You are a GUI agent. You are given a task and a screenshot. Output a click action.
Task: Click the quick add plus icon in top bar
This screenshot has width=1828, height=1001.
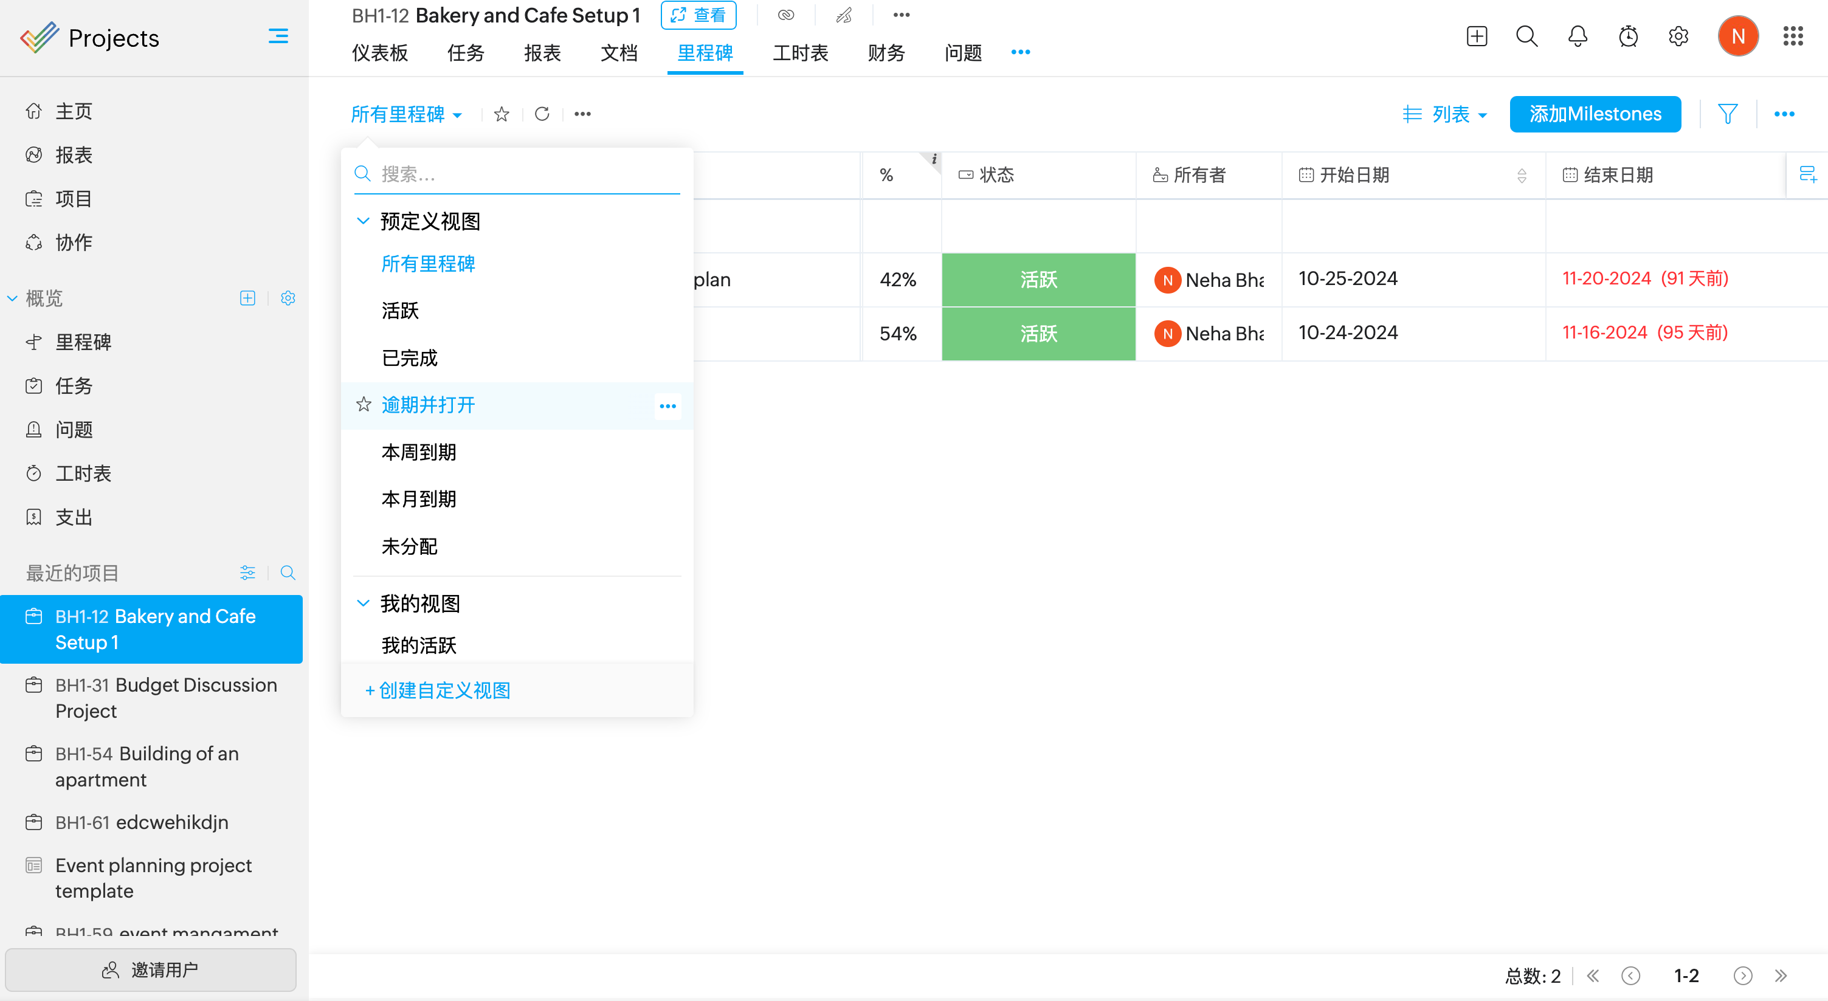click(1476, 36)
